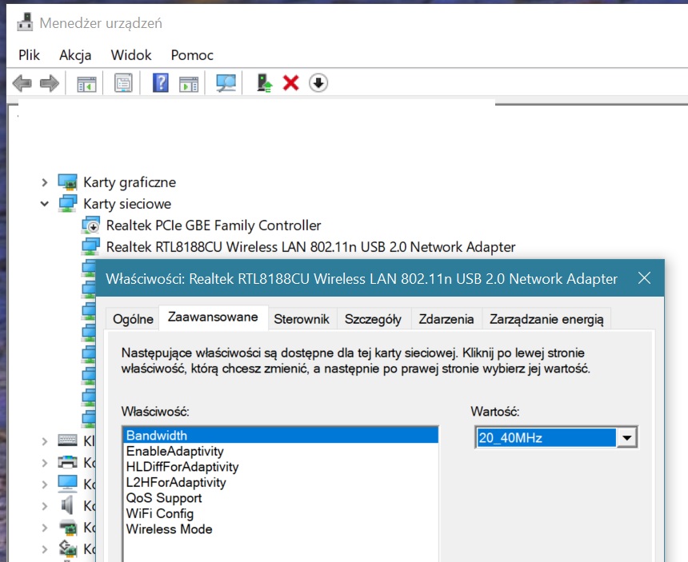Screen dimensions: 688x562
Task: Expand the speaker category chevron
Action: 44,506
